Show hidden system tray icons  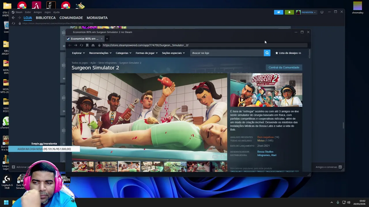pyautogui.click(x=332, y=202)
